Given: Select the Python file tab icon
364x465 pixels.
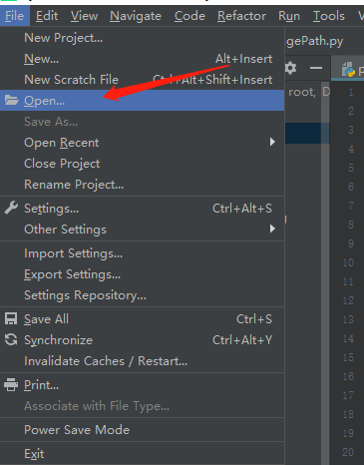Looking at the screenshot, I should [x=348, y=70].
